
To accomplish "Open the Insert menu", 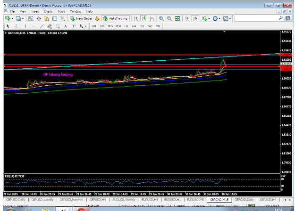I will coord(35,11).
